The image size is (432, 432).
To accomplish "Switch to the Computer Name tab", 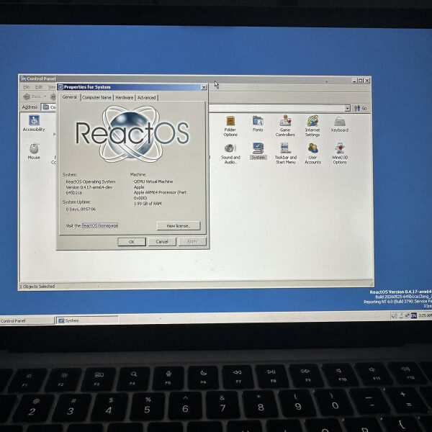I will point(96,97).
